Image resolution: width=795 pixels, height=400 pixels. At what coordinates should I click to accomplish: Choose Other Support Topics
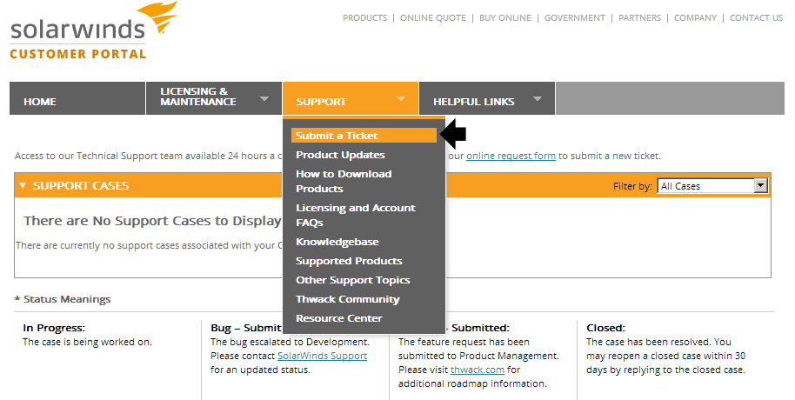pos(353,280)
